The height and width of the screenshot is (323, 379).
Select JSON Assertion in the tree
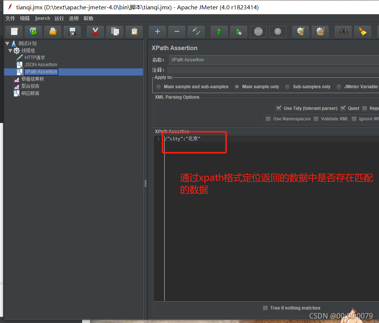pos(41,65)
